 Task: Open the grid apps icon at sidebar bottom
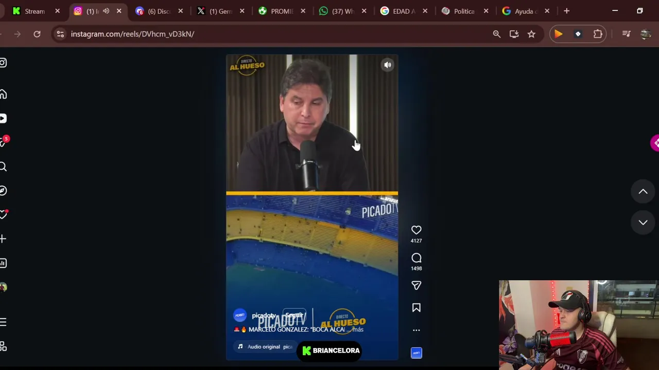click(3, 346)
